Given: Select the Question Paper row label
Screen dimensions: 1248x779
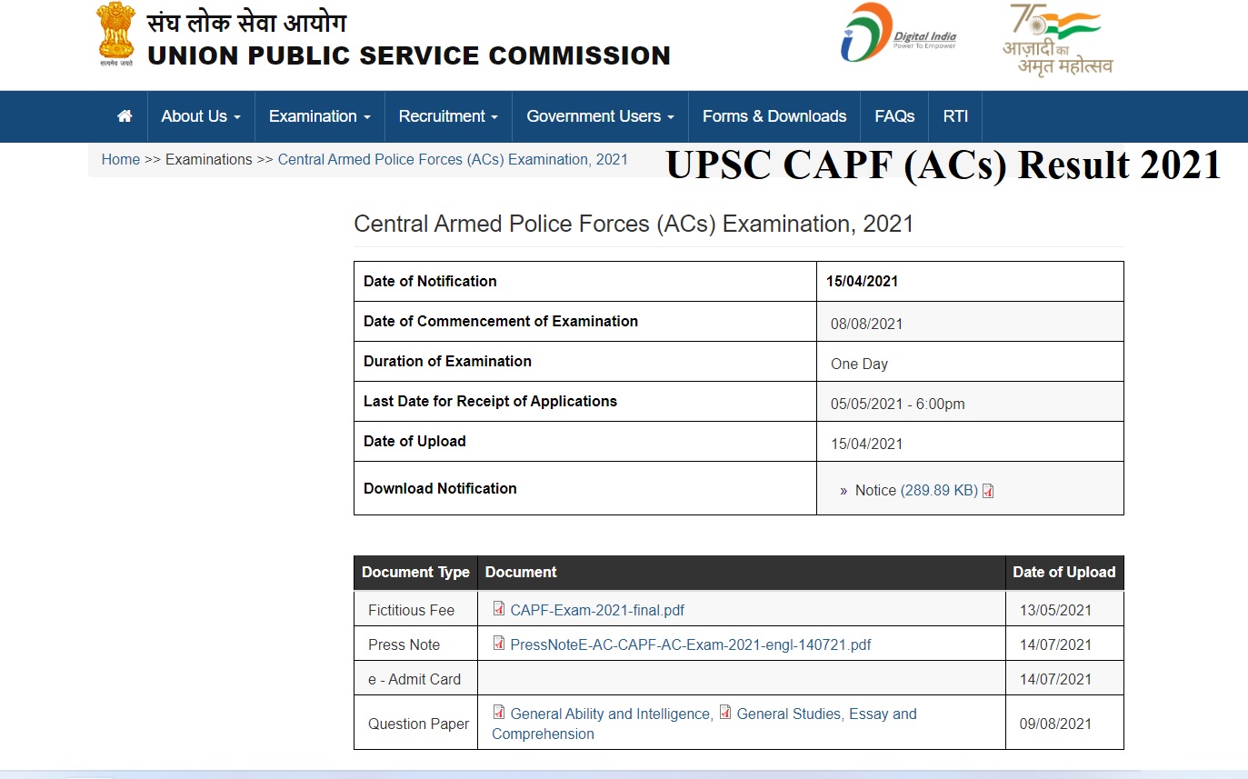Looking at the screenshot, I should click(x=419, y=724).
